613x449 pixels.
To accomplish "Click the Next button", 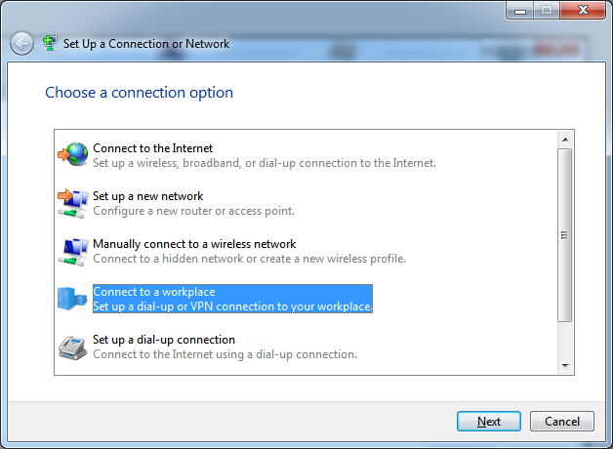I will point(489,422).
